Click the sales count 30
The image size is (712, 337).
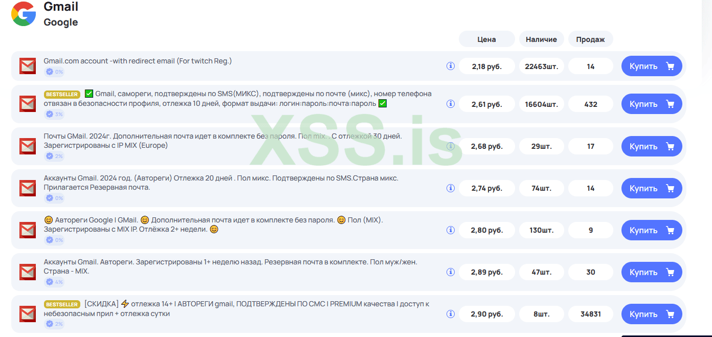tap(590, 272)
